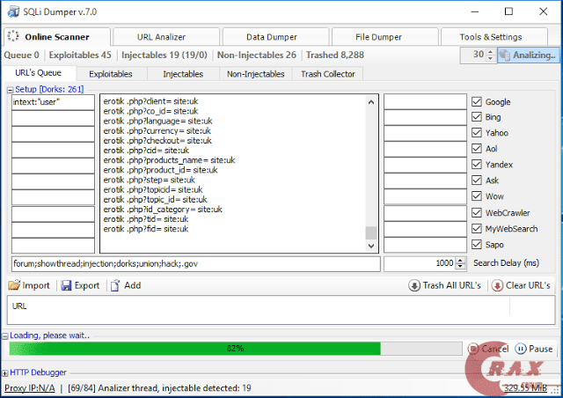This screenshot has width=563, height=398.
Task: Click the Search Delay (ms) label
Action: coord(507,263)
